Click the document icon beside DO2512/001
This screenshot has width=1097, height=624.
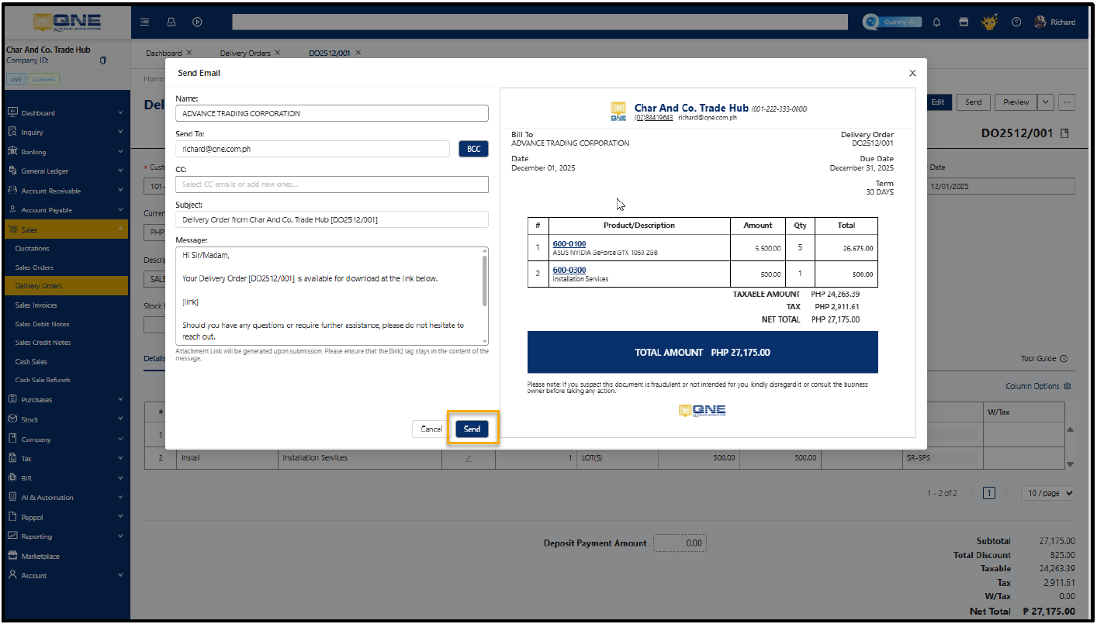pyautogui.click(x=1065, y=133)
